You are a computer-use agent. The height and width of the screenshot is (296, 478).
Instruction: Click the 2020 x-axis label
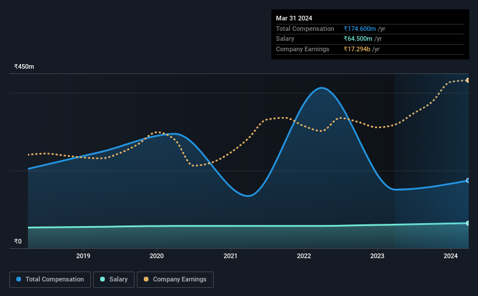point(157,256)
